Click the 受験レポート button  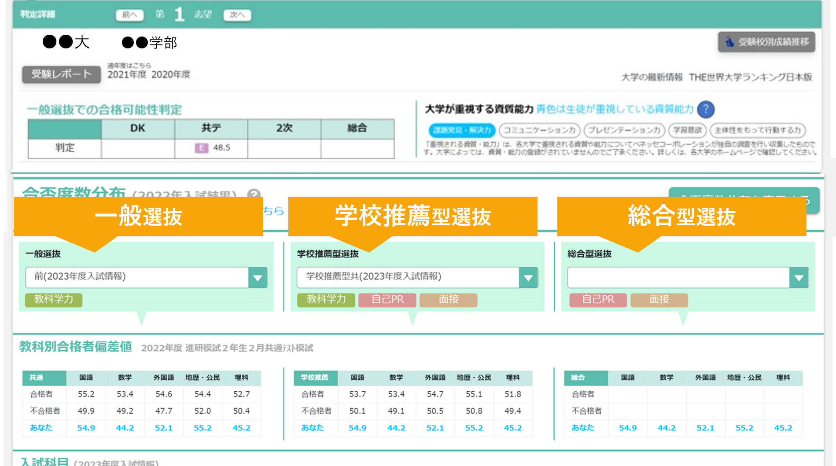point(61,74)
